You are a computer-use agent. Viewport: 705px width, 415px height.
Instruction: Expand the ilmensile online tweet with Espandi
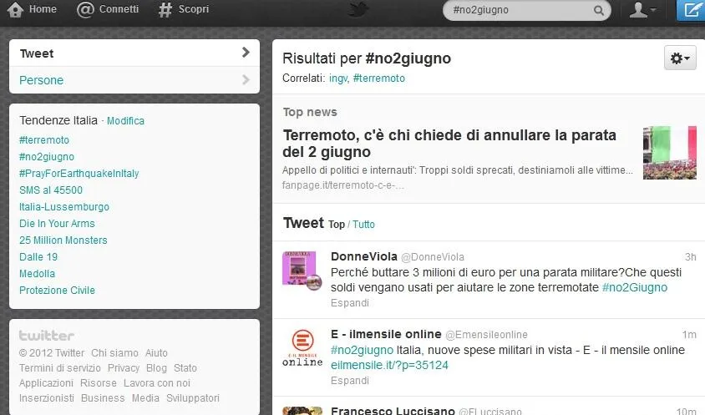(x=349, y=380)
